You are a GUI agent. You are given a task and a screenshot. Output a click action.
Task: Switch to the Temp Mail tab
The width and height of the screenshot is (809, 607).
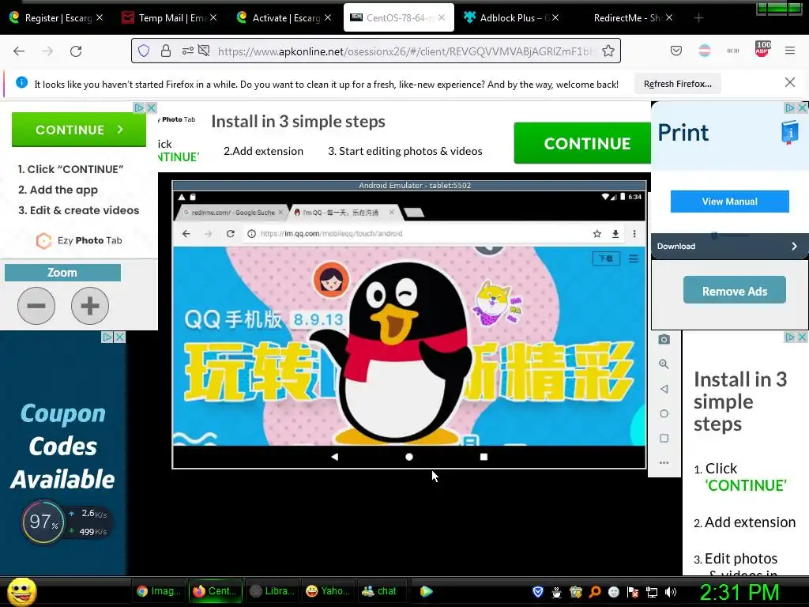(x=169, y=18)
